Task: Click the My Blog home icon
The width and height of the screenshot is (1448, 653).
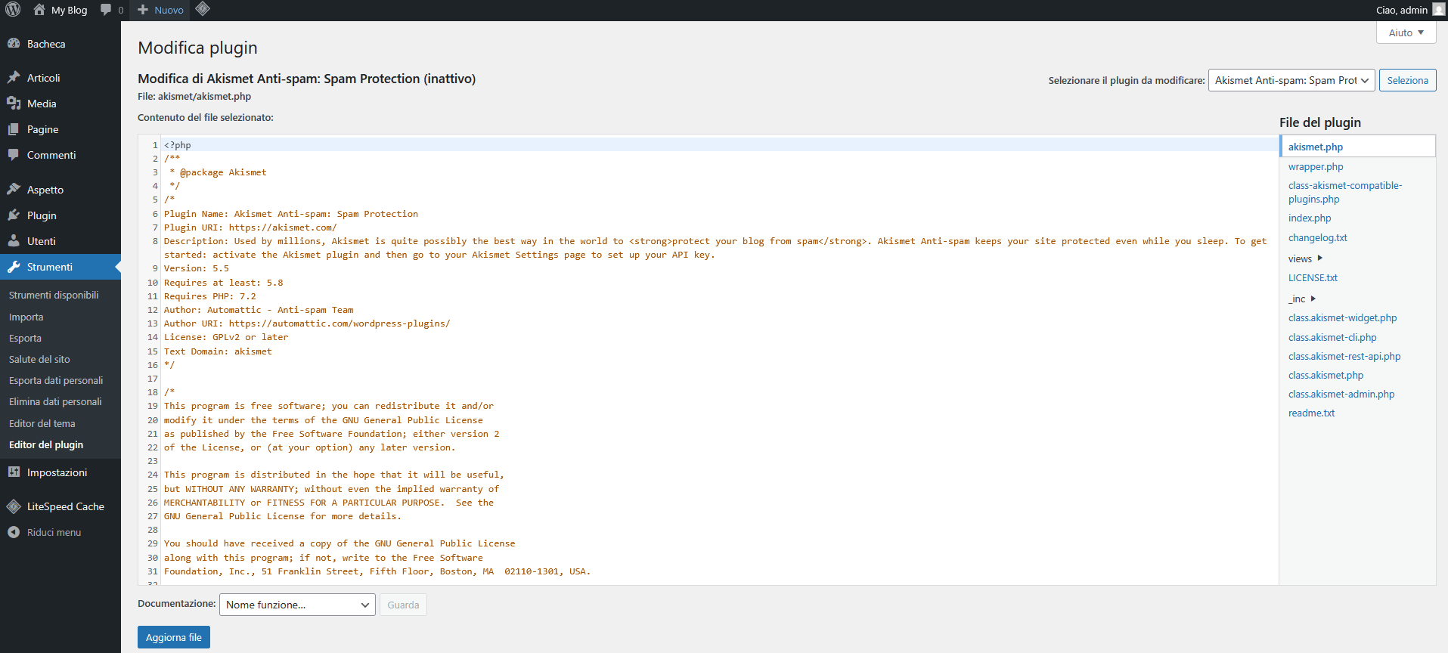Action: [x=39, y=10]
